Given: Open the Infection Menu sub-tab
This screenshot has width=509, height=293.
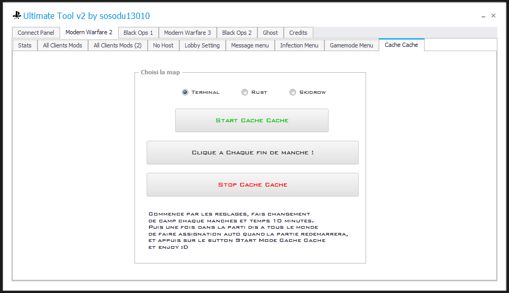Looking at the screenshot, I should coord(299,45).
